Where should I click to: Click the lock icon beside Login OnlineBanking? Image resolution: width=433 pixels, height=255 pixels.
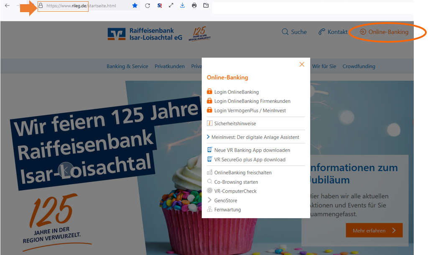pyautogui.click(x=209, y=92)
